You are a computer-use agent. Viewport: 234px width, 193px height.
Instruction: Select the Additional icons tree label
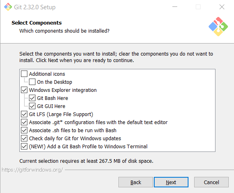(47, 74)
